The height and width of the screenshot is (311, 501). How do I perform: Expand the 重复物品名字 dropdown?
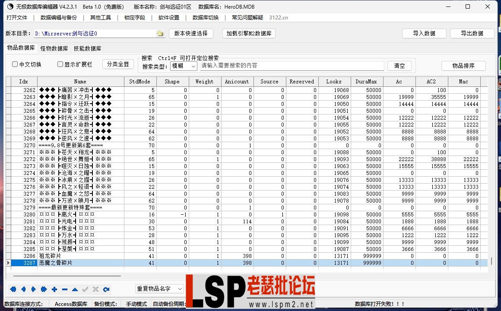(x=159, y=289)
